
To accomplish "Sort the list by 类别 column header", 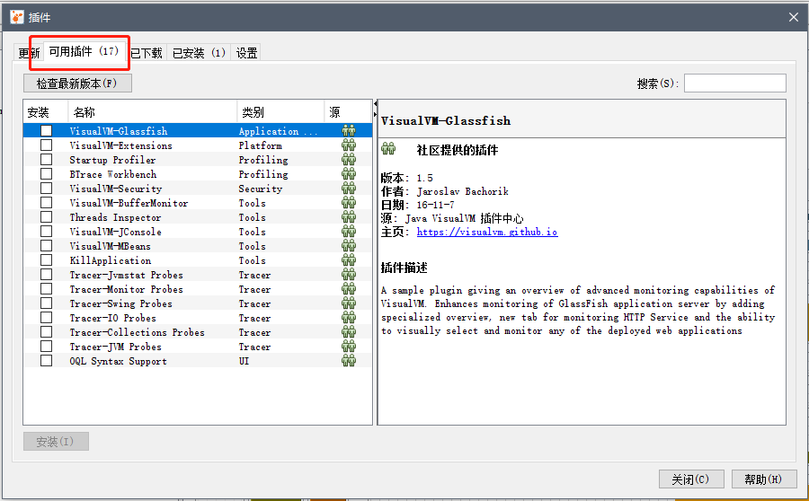I will (280, 112).
